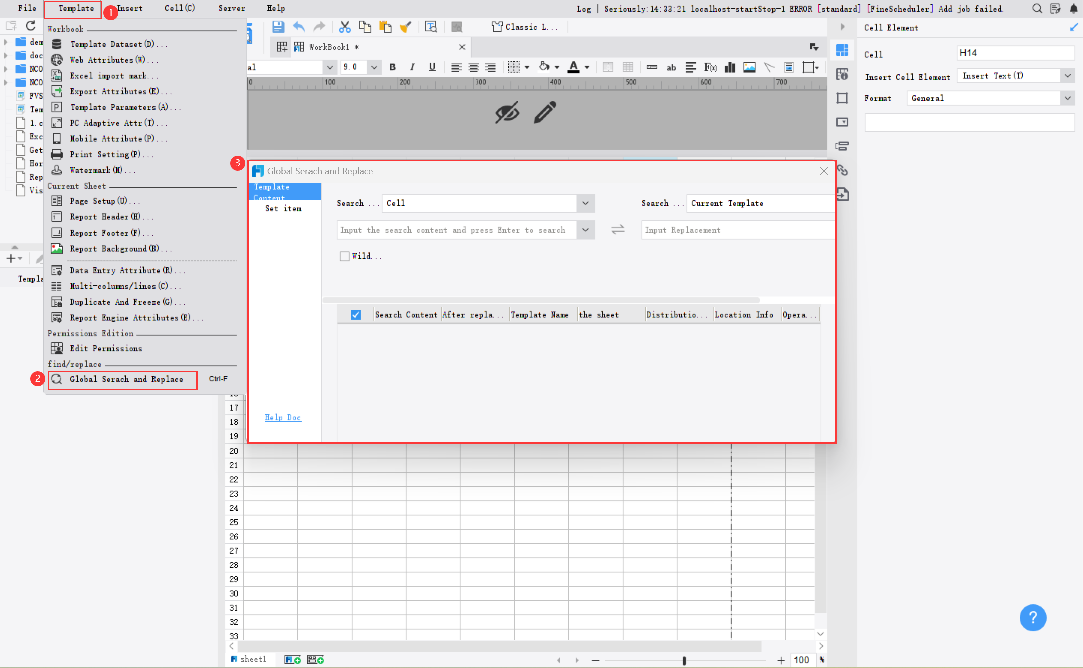Screen dimensions: 1083x668
Task: Align cell text to center
Action: pyautogui.click(x=473, y=67)
